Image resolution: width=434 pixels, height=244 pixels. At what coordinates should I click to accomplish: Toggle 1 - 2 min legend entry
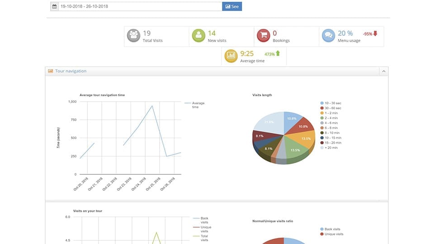(x=329, y=113)
